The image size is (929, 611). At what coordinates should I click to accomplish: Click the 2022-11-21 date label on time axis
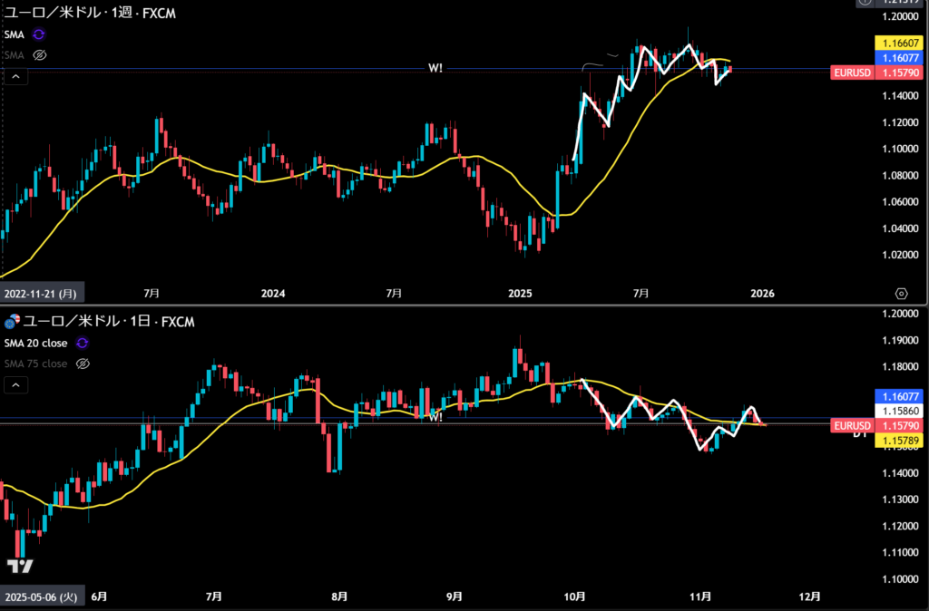pos(42,294)
